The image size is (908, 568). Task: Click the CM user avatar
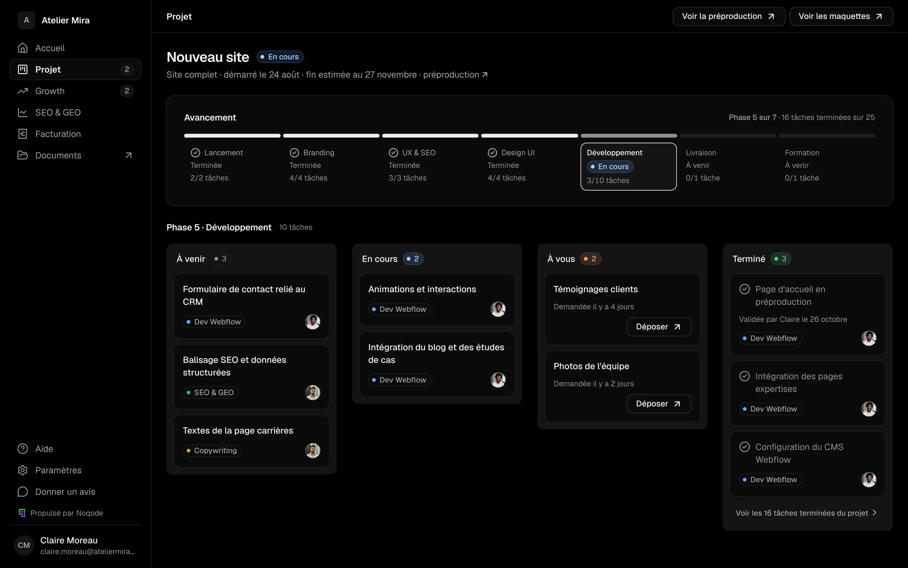tap(24, 545)
